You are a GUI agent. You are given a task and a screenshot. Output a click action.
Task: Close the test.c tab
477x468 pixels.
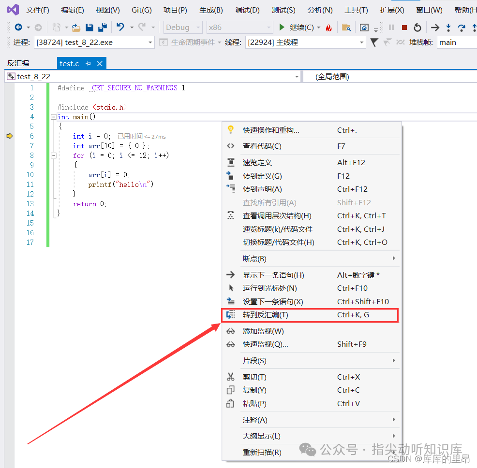pos(100,64)
